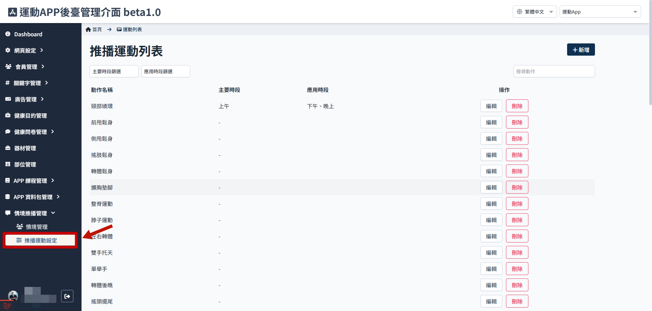The height and width of the screenshot is (311, 652).
Task: Edit the 前甩鬆身 row
Action: (491, 122)
